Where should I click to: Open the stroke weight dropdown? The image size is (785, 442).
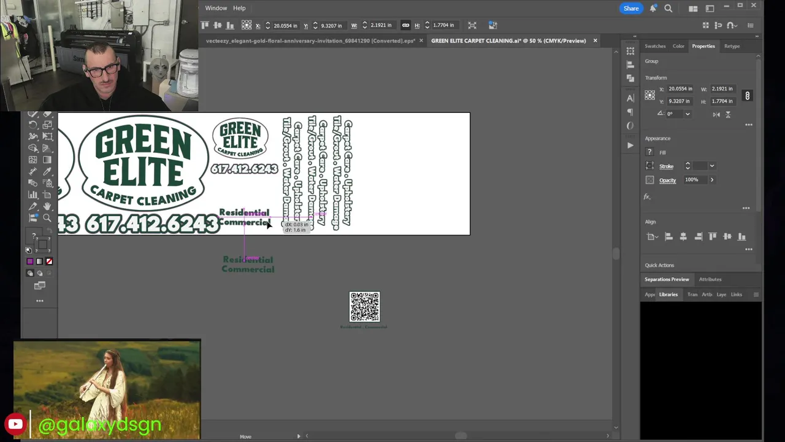712,166
